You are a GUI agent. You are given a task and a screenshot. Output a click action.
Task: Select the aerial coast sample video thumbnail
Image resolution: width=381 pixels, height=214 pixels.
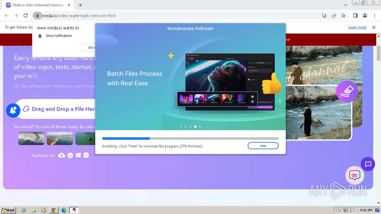point(60,139)
